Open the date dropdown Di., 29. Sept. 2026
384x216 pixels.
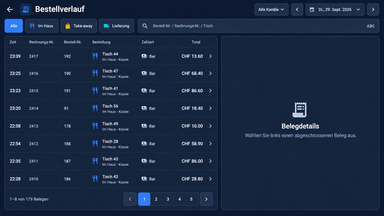[x=335, y=10]
